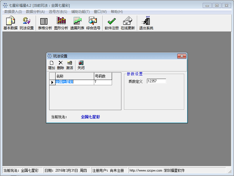This screenshot has height=176, width=234.
Task: Click 退出系统 exit icon
Action: point(146,23)
